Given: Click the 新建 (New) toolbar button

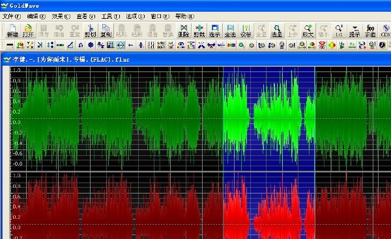Looking at the screenshot, I should point(12,31).
